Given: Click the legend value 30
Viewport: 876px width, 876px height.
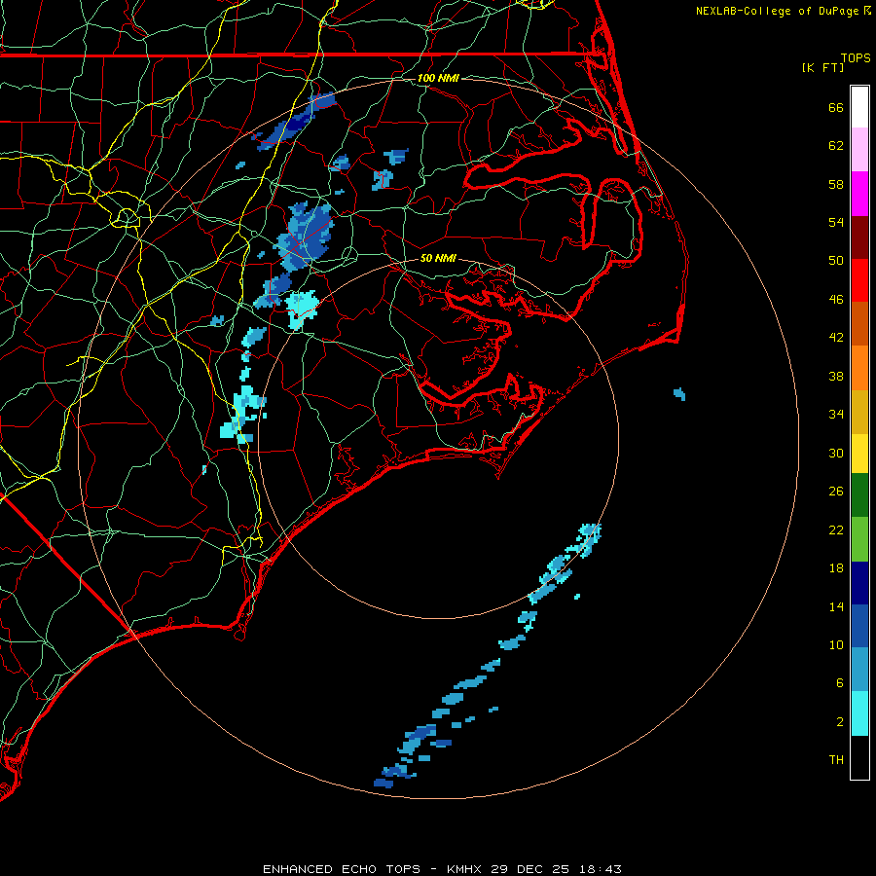Looking at the screenshot, I should pyautogui.click(x=836, y=453).
